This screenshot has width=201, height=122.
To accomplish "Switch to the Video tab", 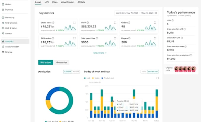I will pyautogui.click(x=55, y=2).
